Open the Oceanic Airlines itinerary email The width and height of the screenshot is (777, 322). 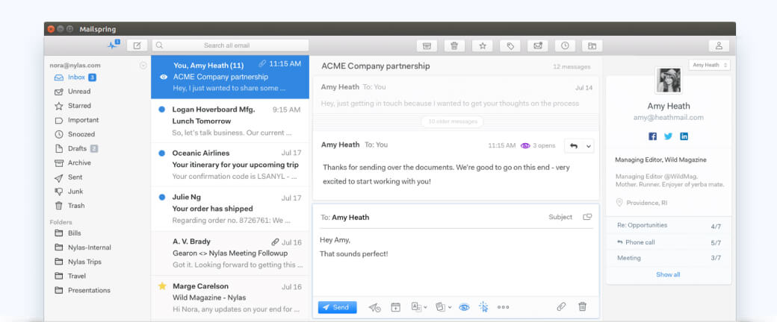click(x=230, y=165)
